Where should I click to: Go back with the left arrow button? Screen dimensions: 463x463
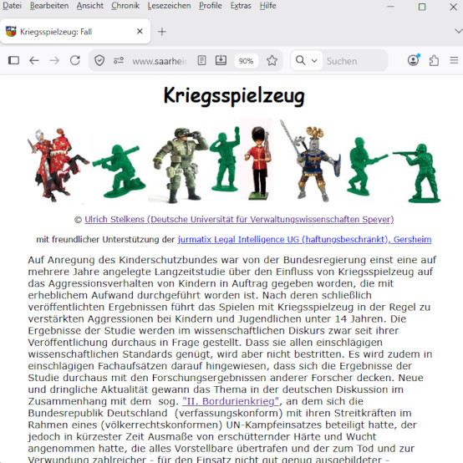[34, 60]
